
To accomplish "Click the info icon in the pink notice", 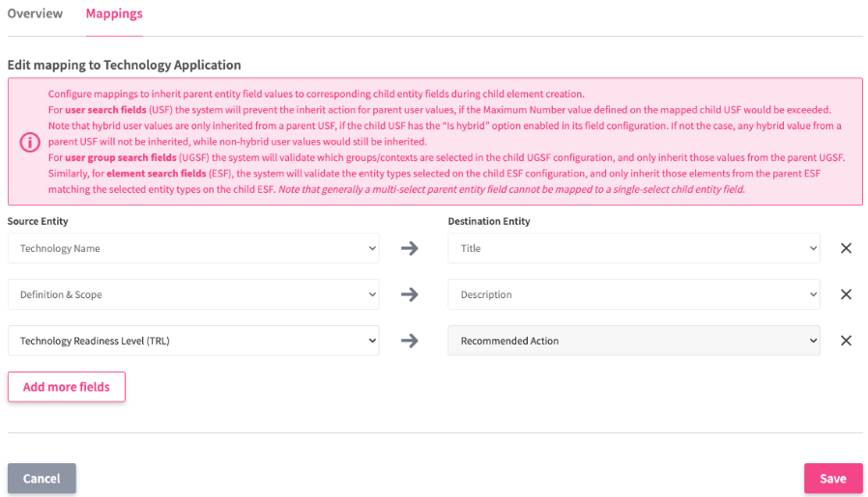I will [30, 142].
